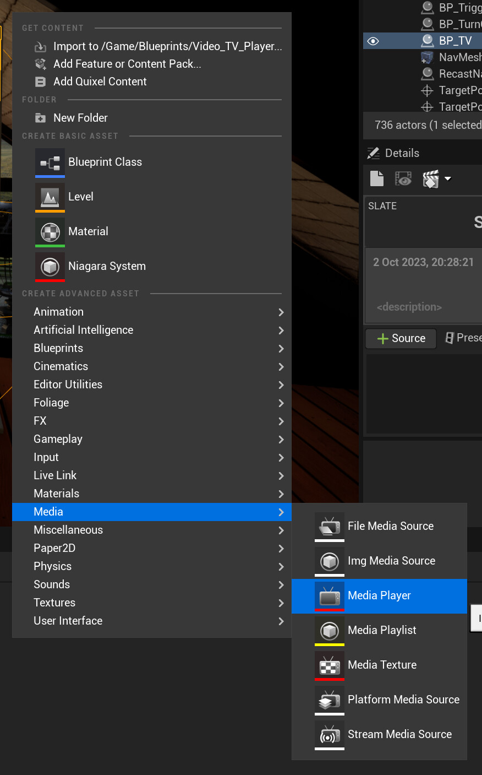Screen dimensions: 482x775
Task: Create a File Media Source asset
Action: [390, 526]
